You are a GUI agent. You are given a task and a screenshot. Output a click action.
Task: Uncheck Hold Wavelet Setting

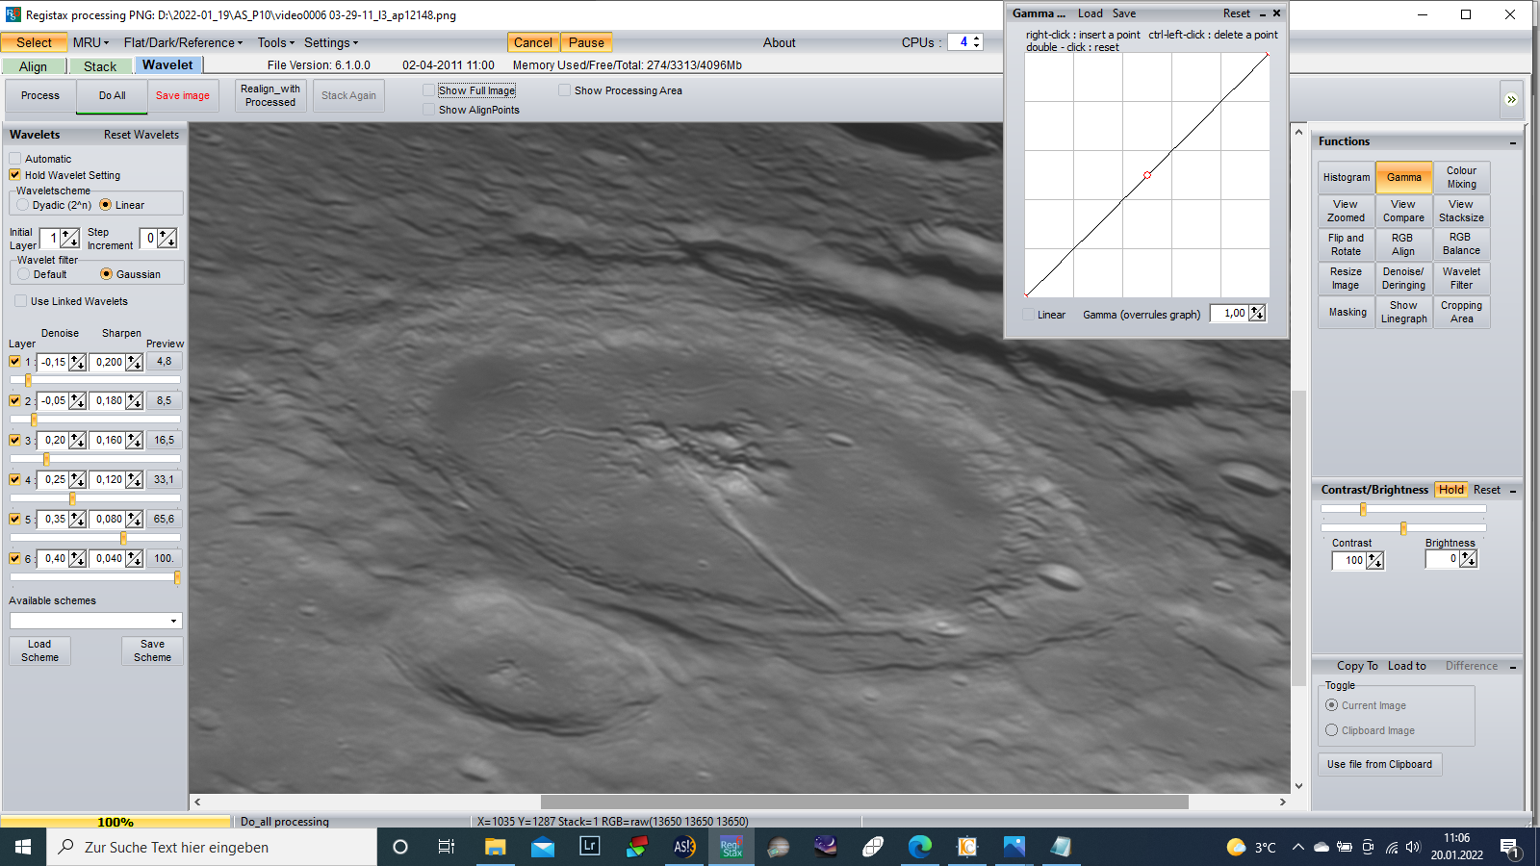(x=15, y=175)
